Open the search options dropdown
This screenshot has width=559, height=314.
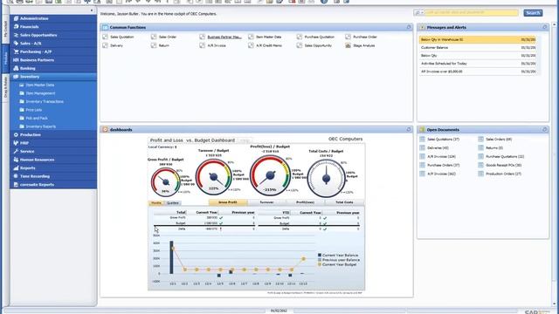click(x=419, y=13)
